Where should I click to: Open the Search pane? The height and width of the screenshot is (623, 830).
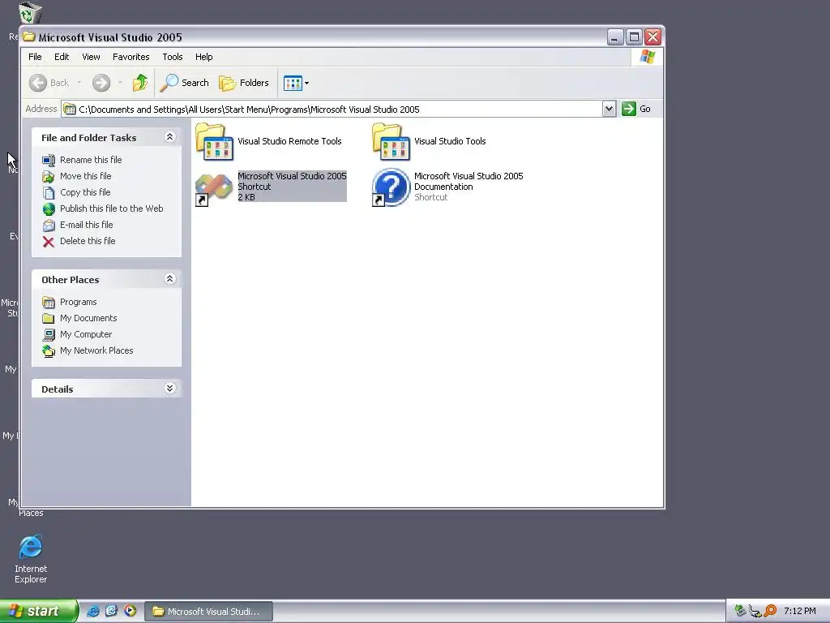pos(185,83)
